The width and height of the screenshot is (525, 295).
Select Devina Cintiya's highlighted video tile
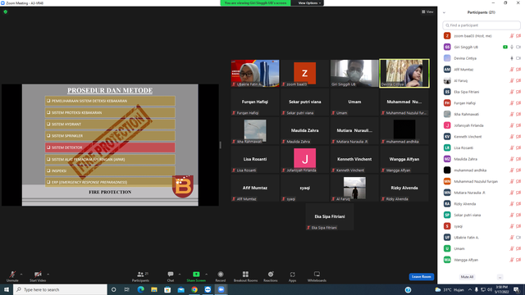pyautogui.click(x=404, y=73)
